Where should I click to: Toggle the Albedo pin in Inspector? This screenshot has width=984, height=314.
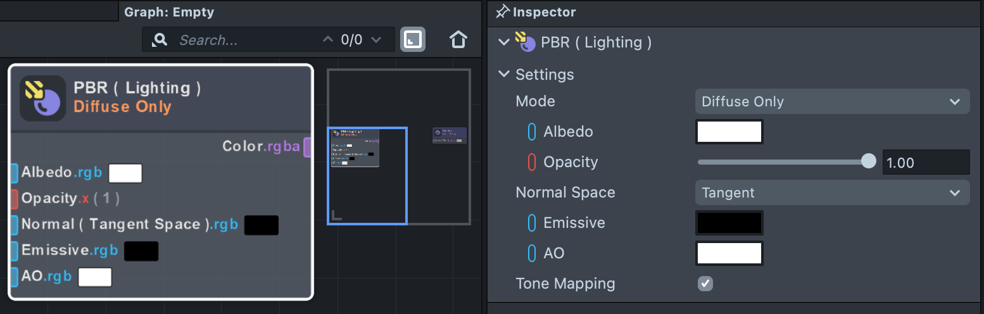532,132
